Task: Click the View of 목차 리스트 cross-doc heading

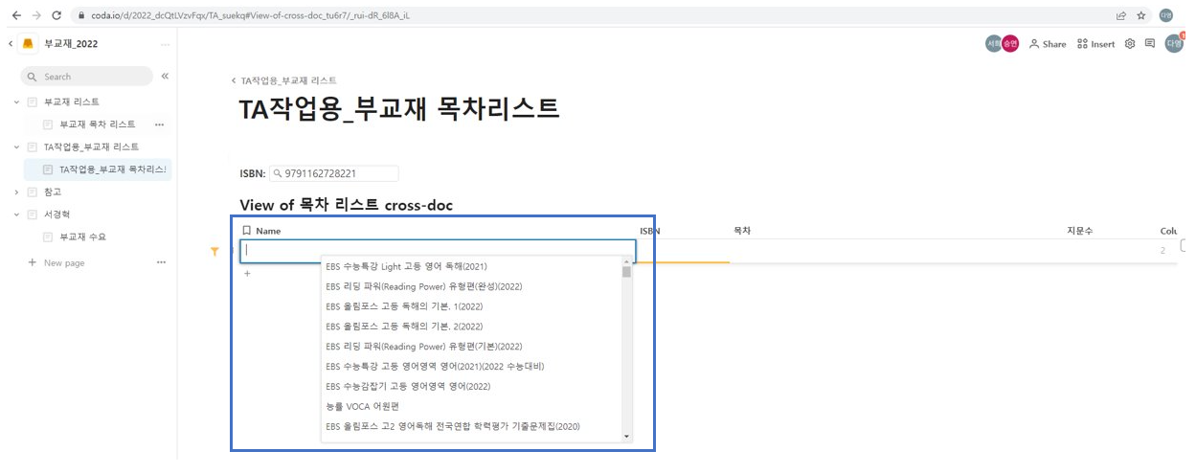Action: point(346,205)
